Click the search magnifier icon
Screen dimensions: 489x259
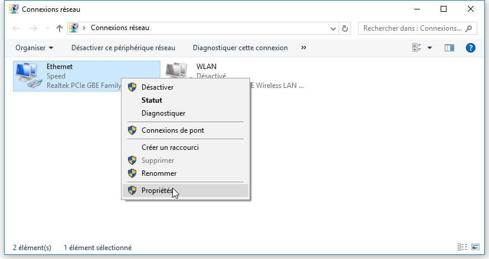coord(469,28)
